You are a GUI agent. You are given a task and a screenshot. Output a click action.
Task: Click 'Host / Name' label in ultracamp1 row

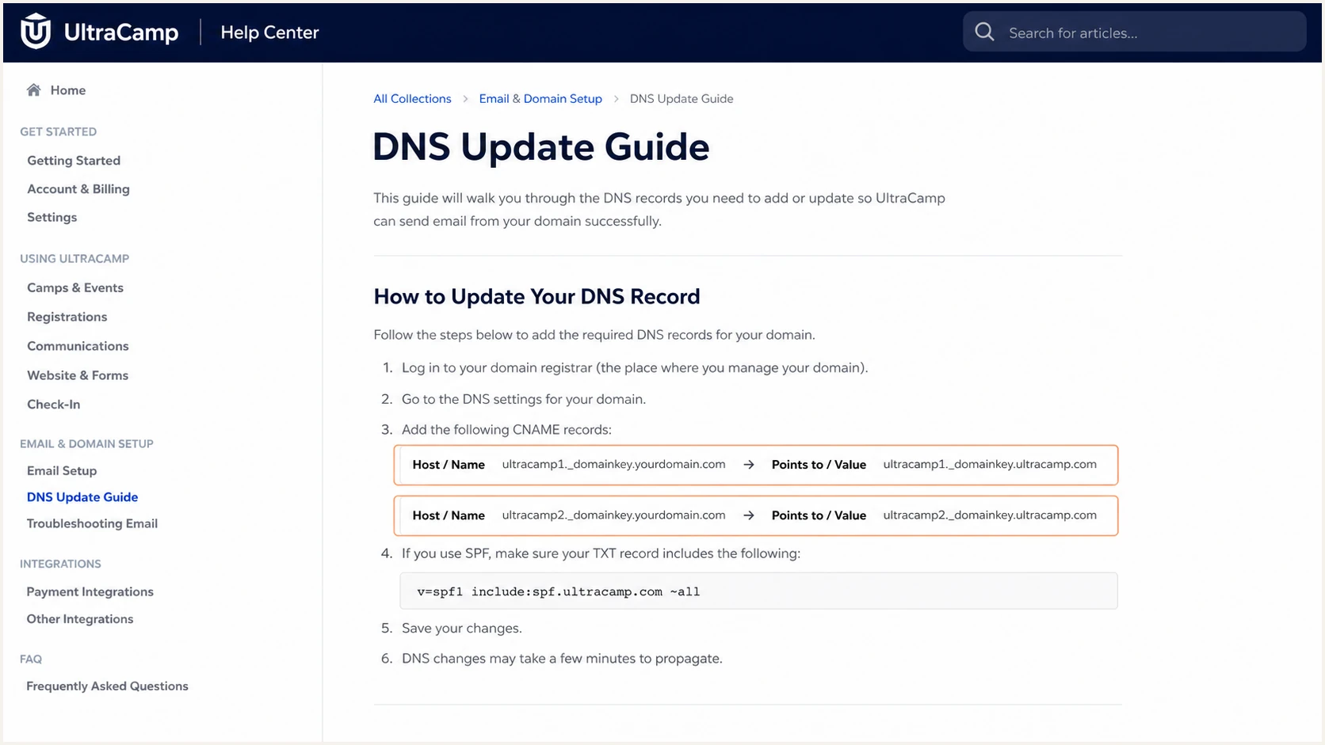click(449, 465)
